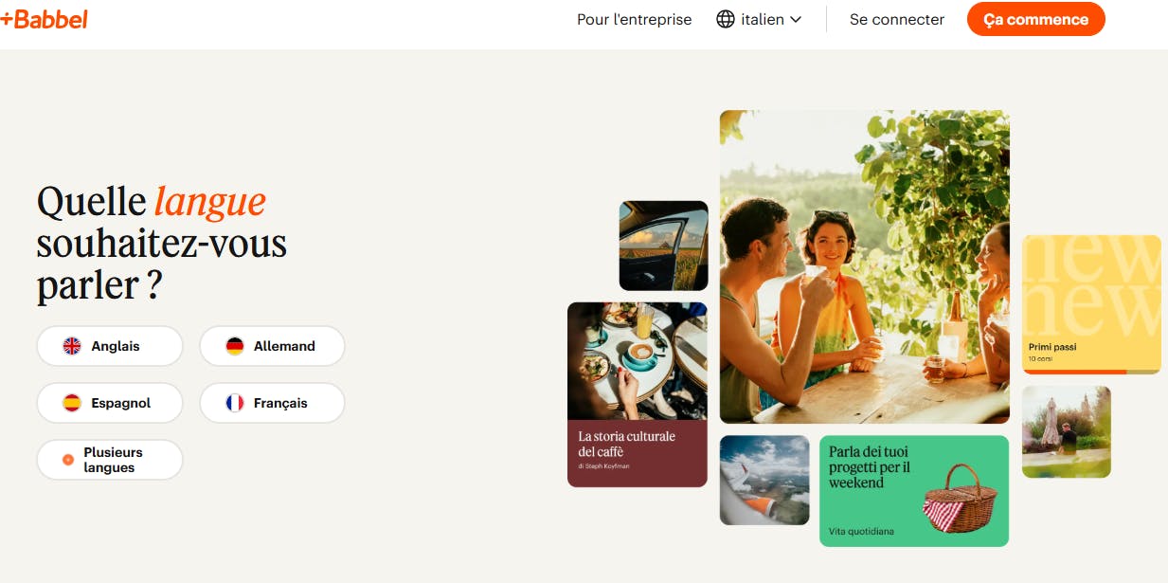Image resolution: width=1168 pixels, height=583 pixels.
Task: Click the orange dot Plusieurs langues icon
Action: tap(68, 460)
